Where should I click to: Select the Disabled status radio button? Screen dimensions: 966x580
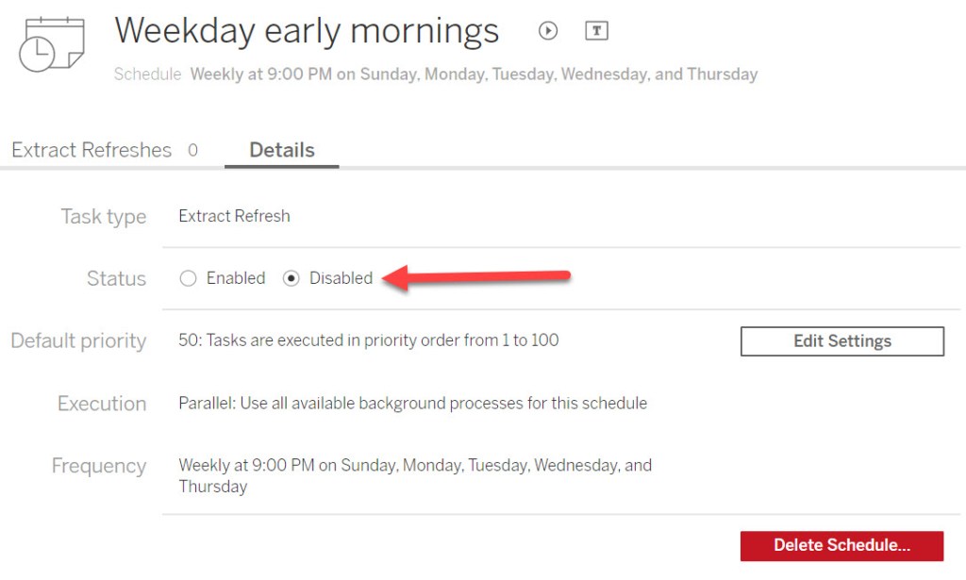[291, 278]
